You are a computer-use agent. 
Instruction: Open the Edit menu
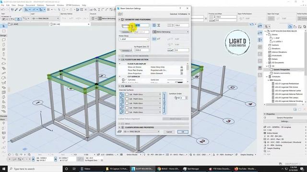click(x=8, y=5)
